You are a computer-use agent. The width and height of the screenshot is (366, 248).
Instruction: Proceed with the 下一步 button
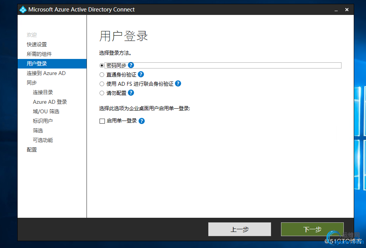312,229
